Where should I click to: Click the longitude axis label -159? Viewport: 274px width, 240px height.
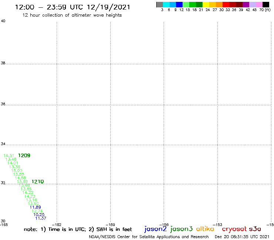[110, 224]
